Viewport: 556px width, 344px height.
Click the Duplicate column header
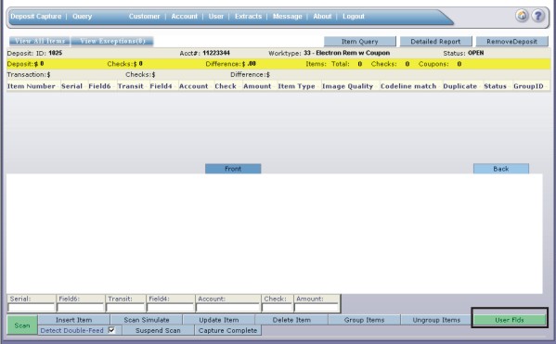459,86
